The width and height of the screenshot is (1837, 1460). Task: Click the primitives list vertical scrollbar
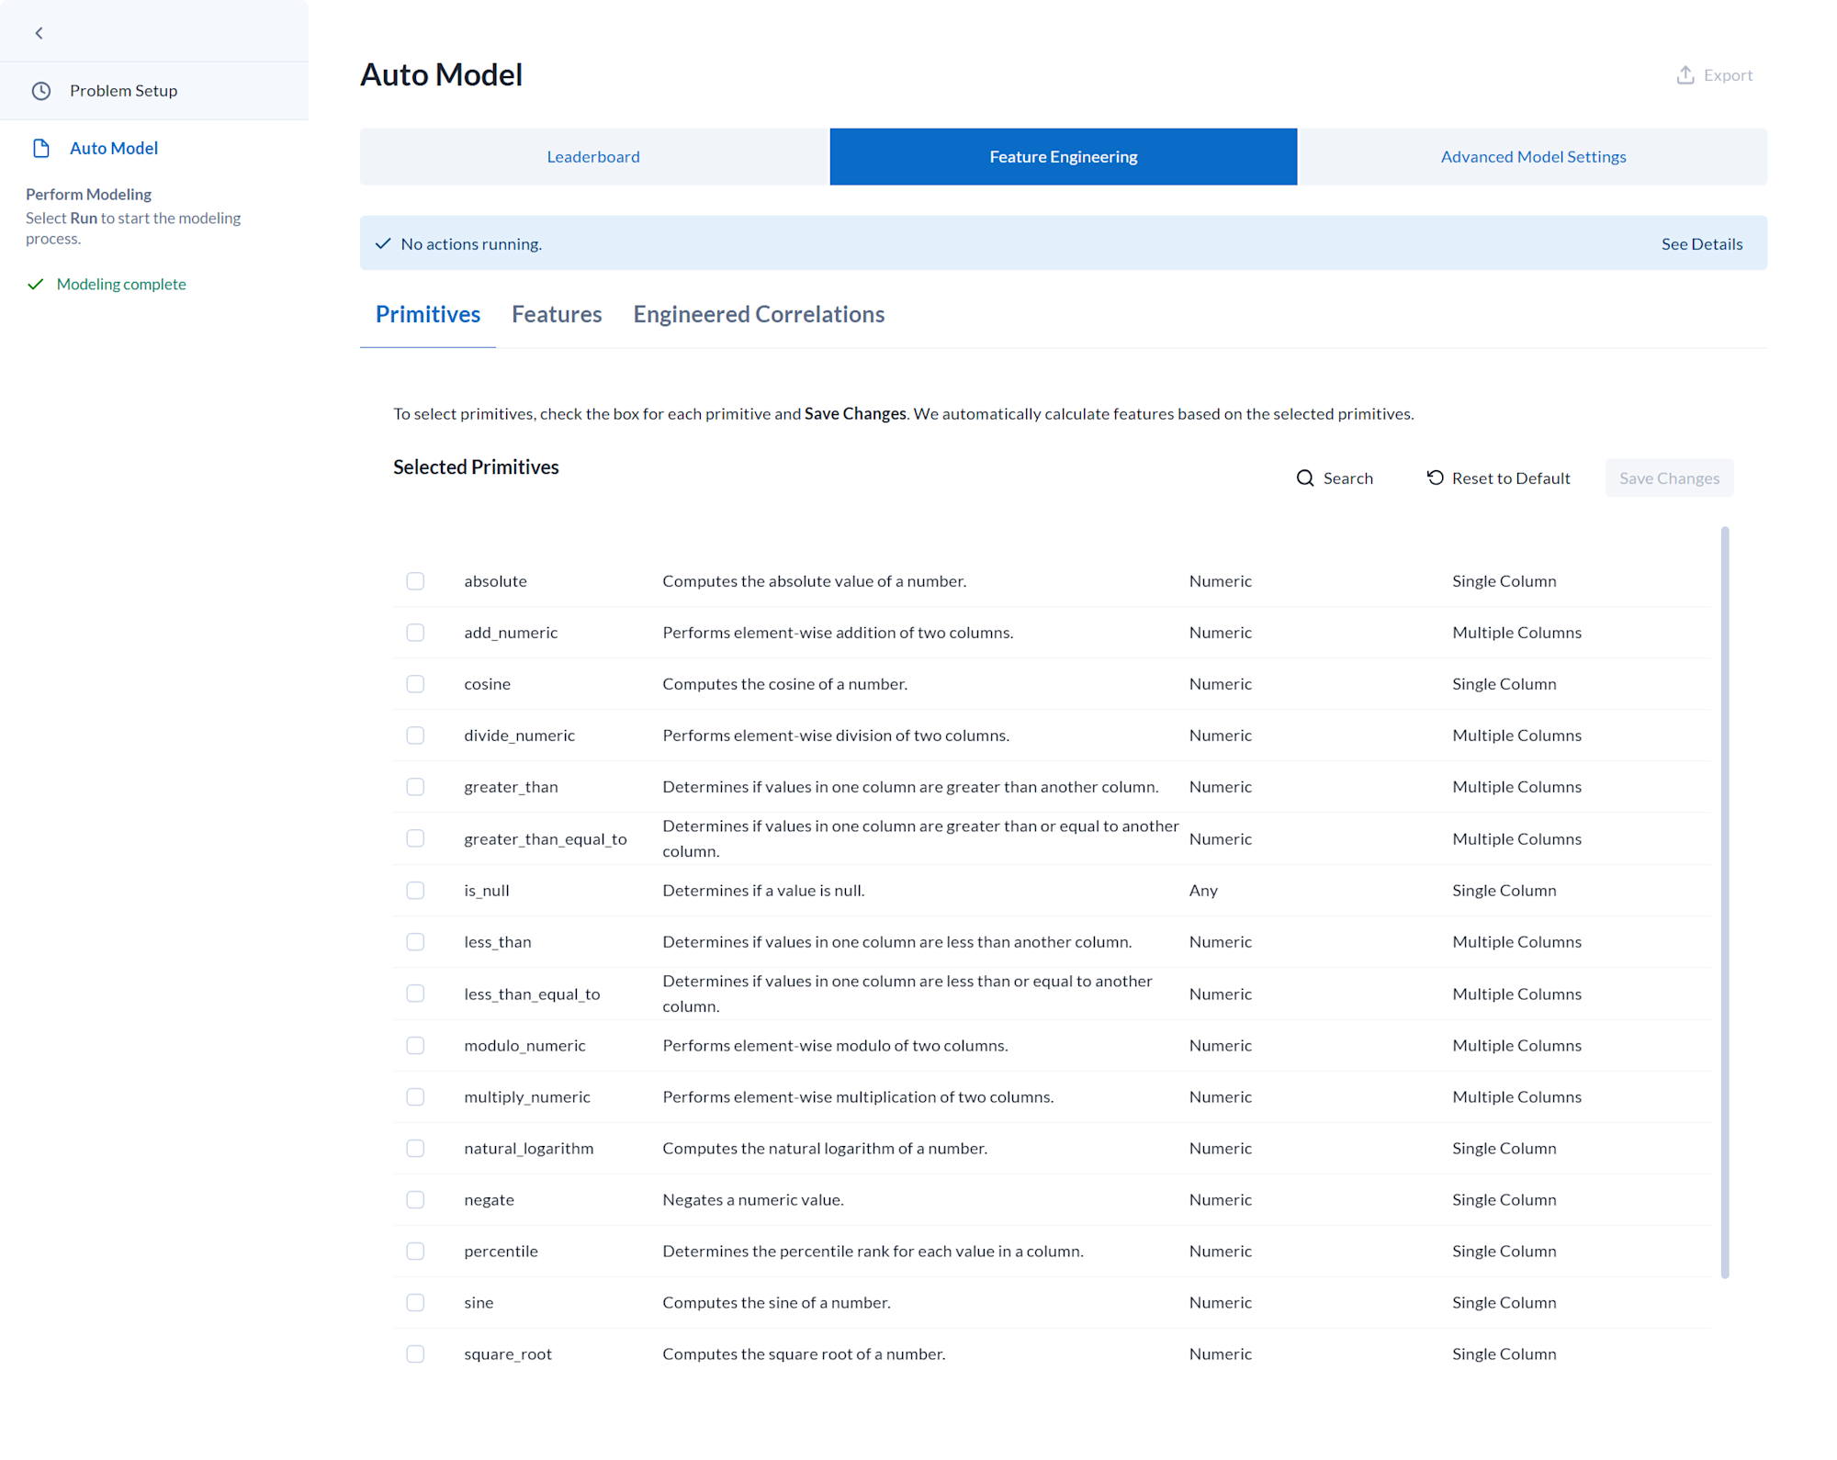(x=1725, y=903)
